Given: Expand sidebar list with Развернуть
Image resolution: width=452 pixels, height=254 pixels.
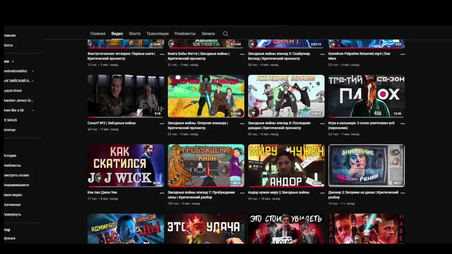Looking at the screenshot, I should (12, 215).
